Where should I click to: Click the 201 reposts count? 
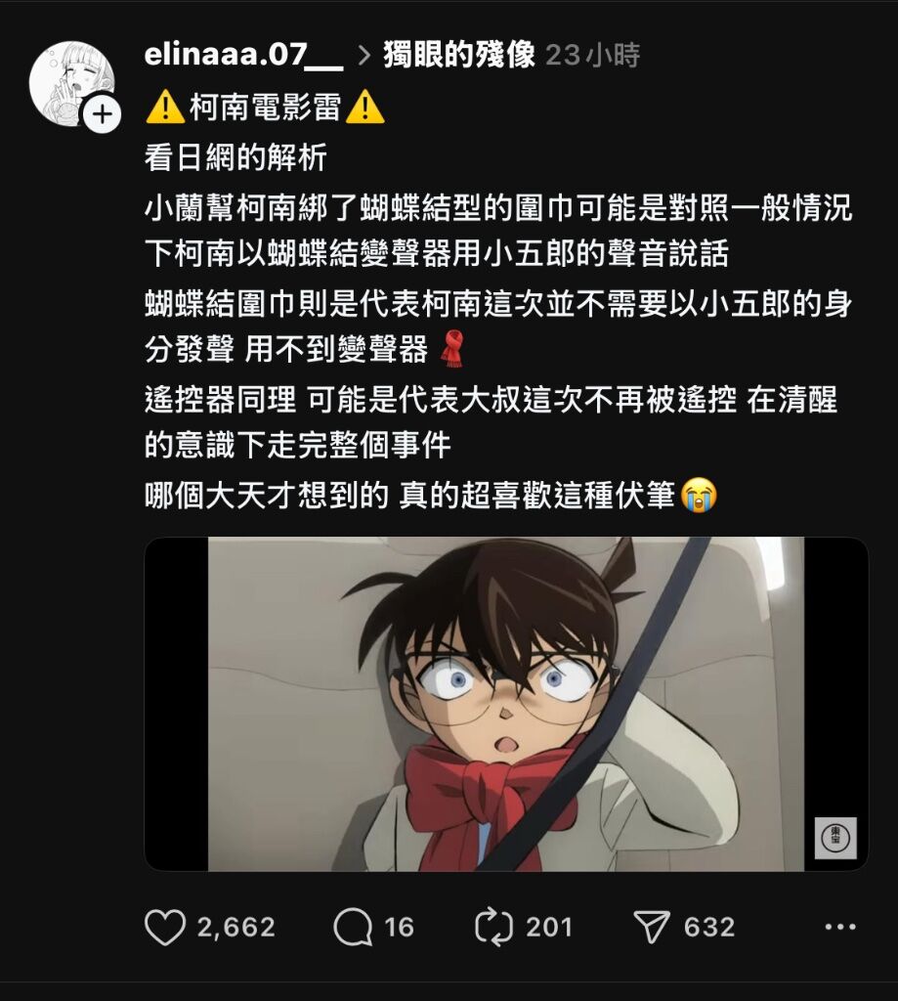(549, 927)
